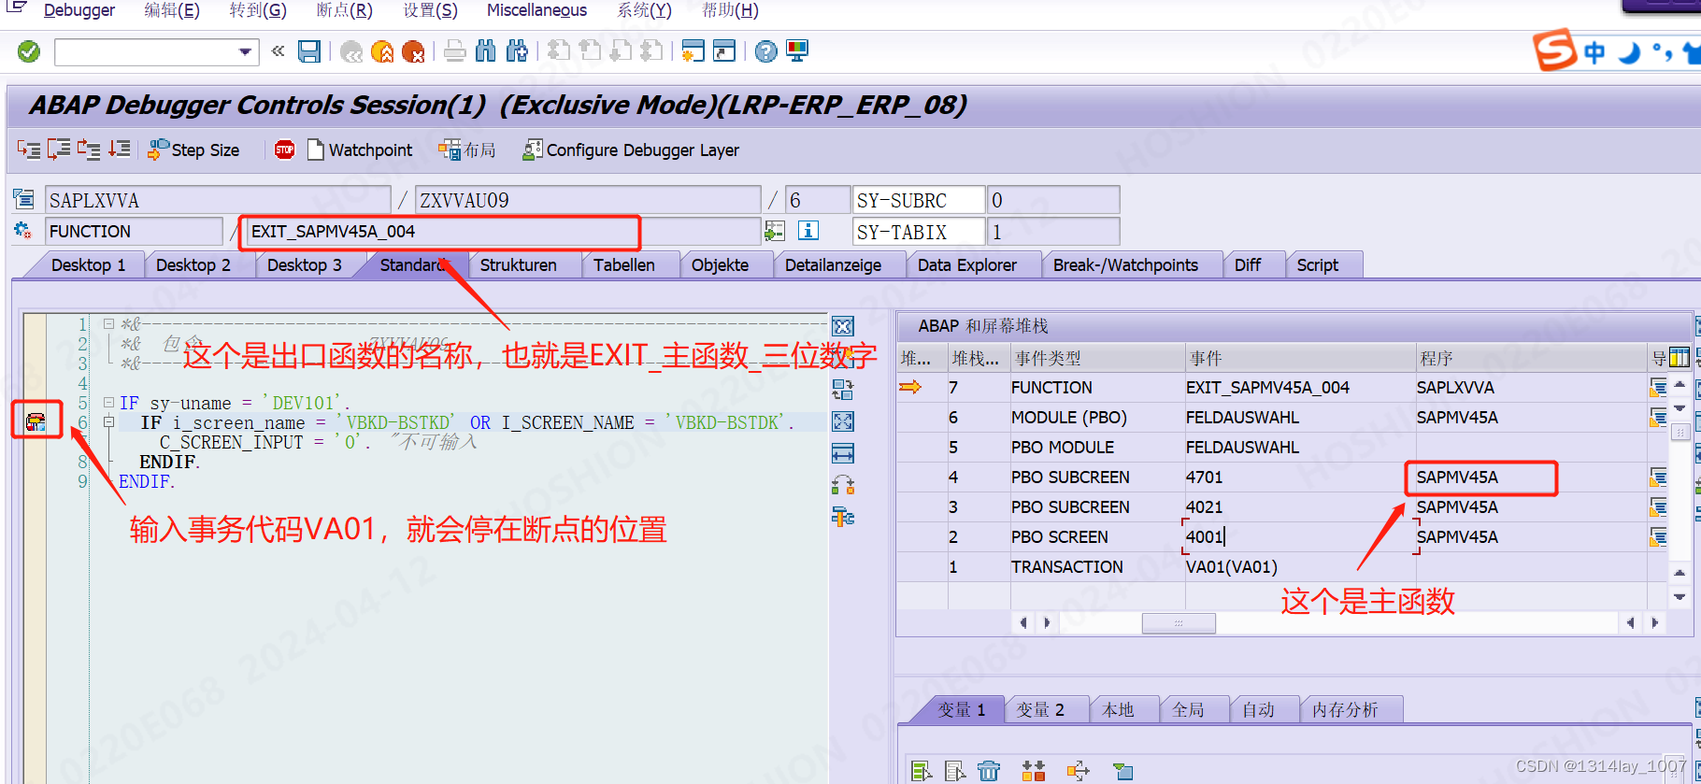
Task: Click the Find binoculars icon
Action: pyautogui.click(x=486, y=50)
